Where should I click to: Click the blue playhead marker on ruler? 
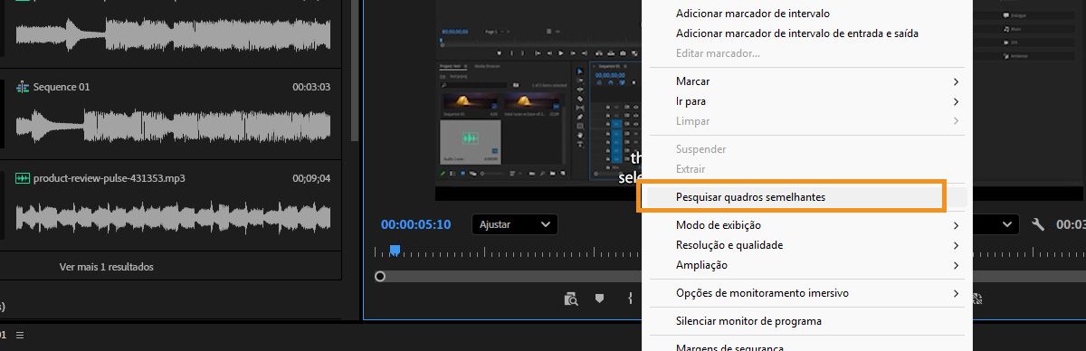click(x=395, y=251)
